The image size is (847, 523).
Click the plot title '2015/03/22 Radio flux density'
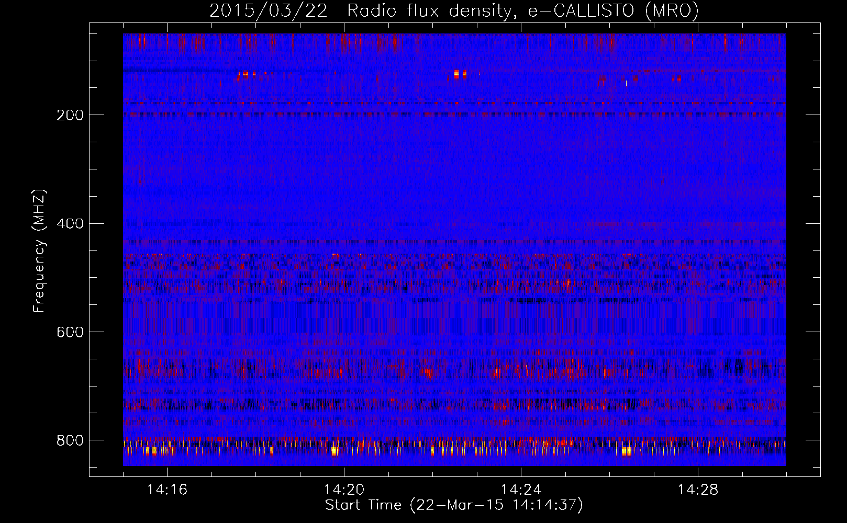454,10
